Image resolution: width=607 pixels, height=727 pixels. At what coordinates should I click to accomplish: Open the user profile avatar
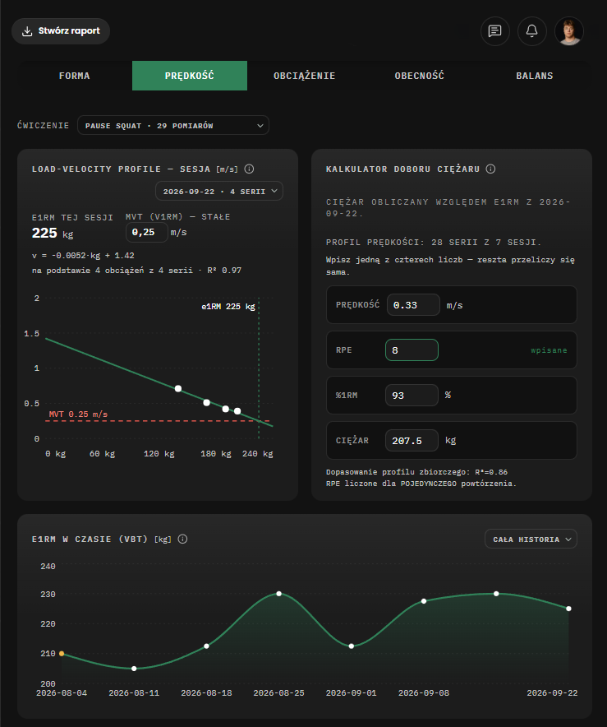pos(569,31)
